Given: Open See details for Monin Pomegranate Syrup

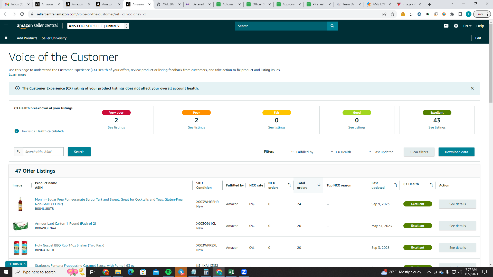Looking at the screenshot, I should pos(457,204).
